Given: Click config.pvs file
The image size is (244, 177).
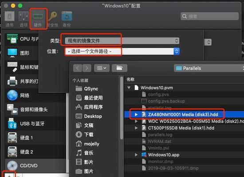Looking at the screenshot, I should pos(184,94).
